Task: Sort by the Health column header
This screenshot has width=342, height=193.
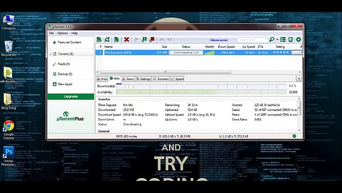Action: point(209,47)
